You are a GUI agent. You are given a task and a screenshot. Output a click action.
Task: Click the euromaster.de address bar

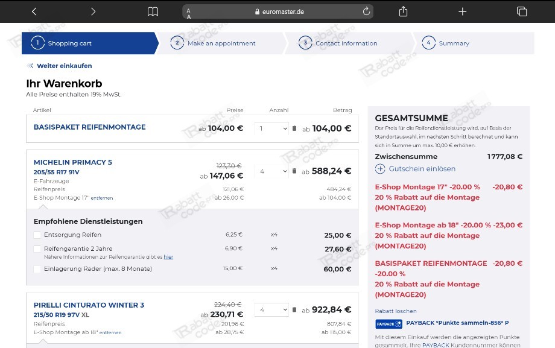(278, 11)
